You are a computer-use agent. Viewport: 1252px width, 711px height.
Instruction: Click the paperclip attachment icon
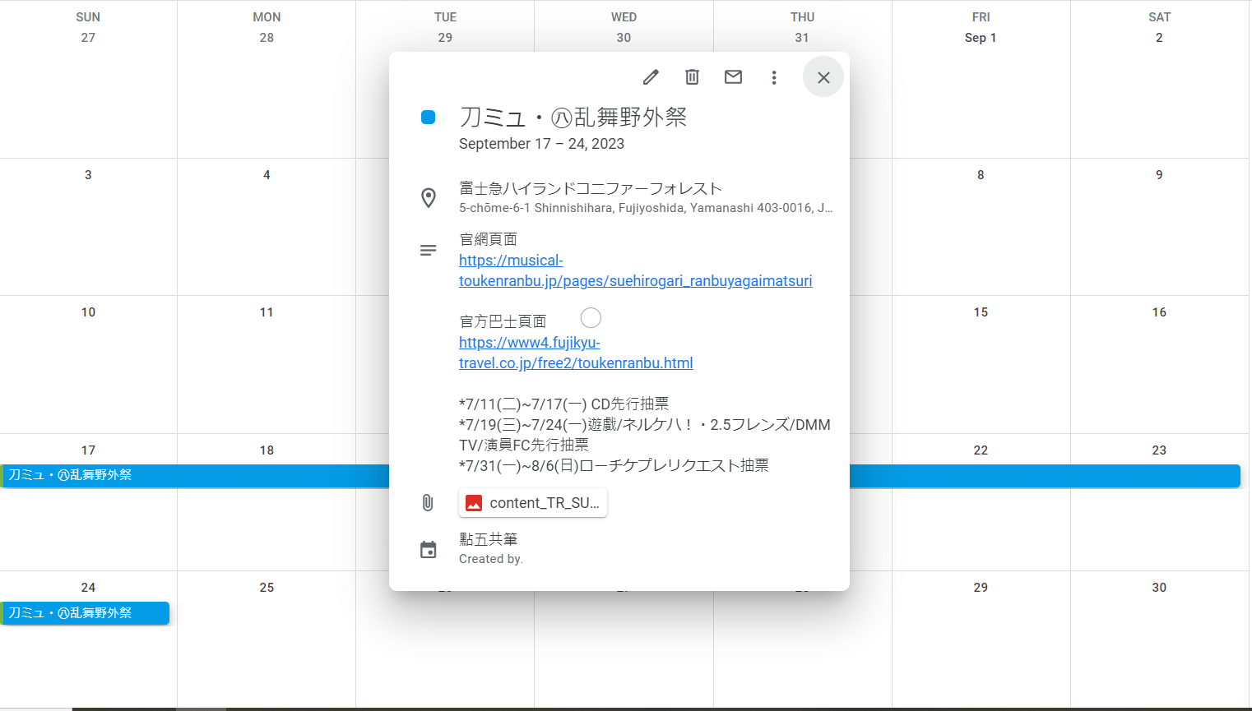[428, 502]
